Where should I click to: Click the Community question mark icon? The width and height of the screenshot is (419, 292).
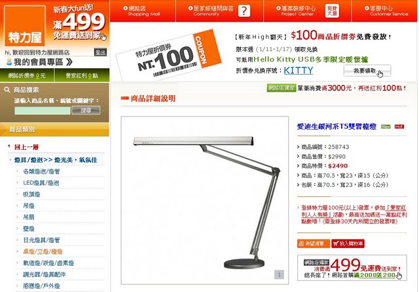click(244, 11)
